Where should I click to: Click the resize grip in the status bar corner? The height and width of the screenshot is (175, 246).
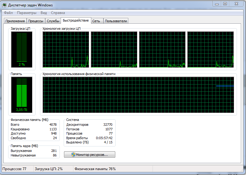(x=242, y=170)
